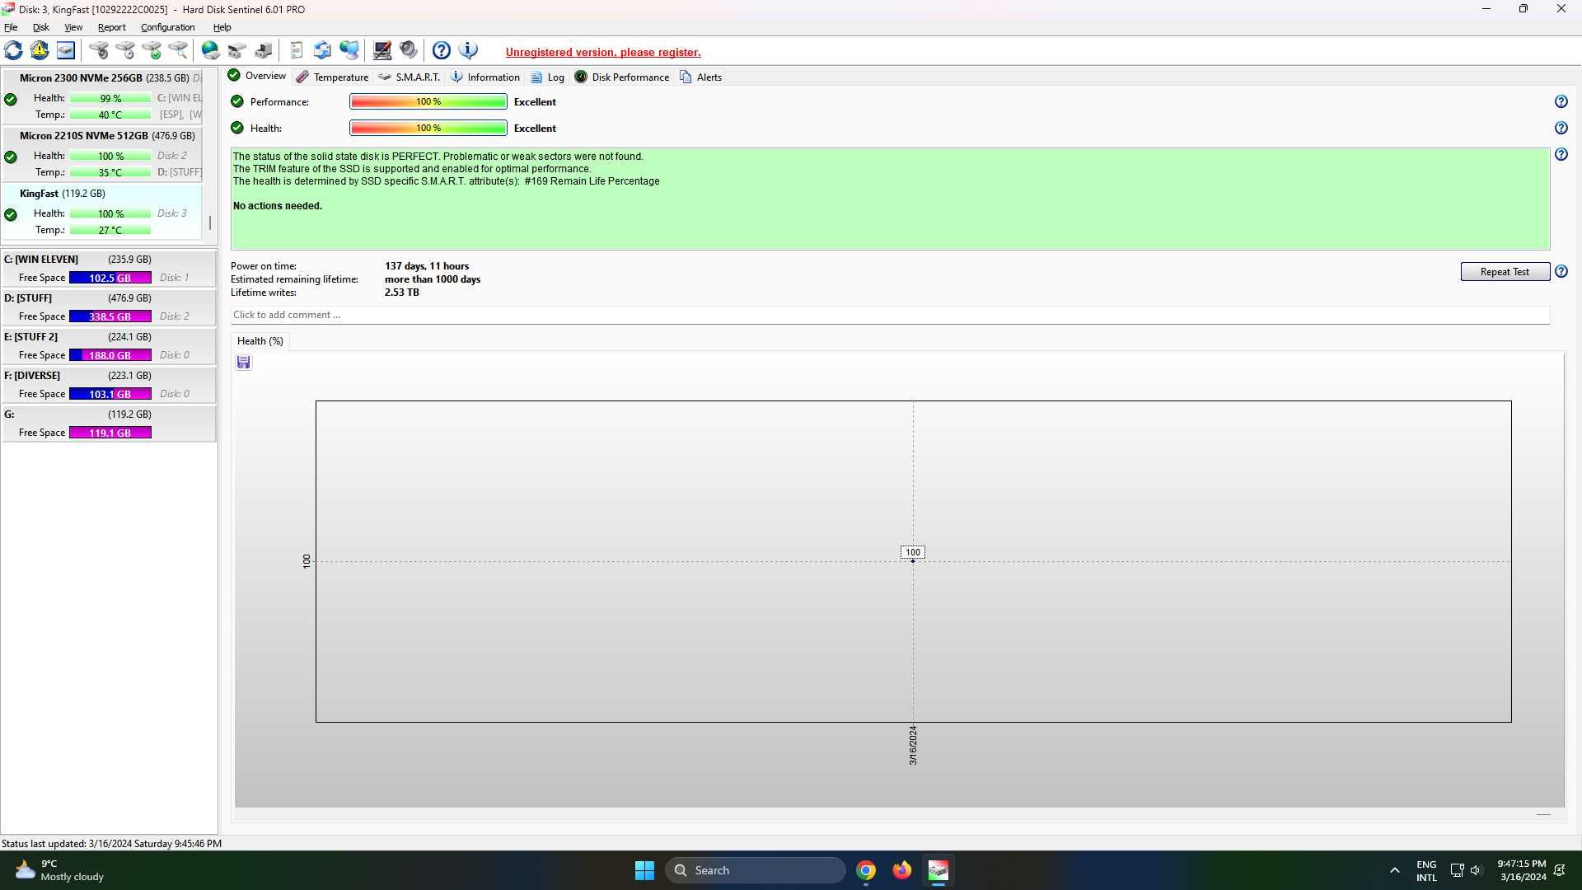This screenshot has width=1582, height=890.
Task: Select the KingFast 119.2 GB disk
Action: coord(102,212)
